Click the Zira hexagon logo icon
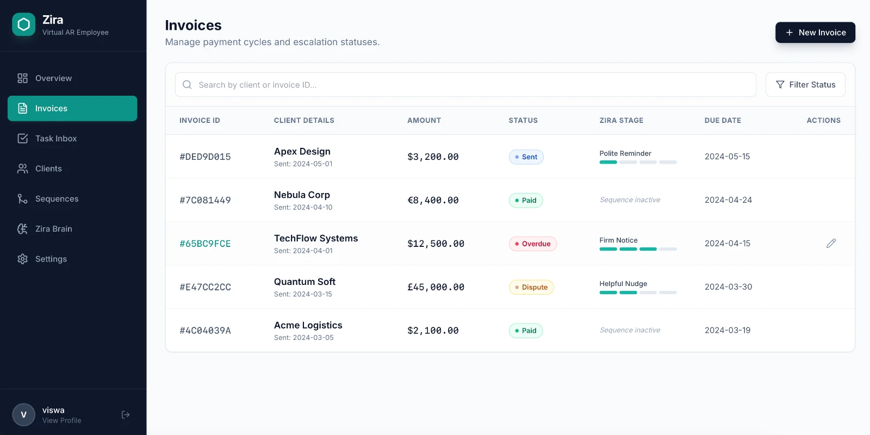 click(x=23, y=24)
